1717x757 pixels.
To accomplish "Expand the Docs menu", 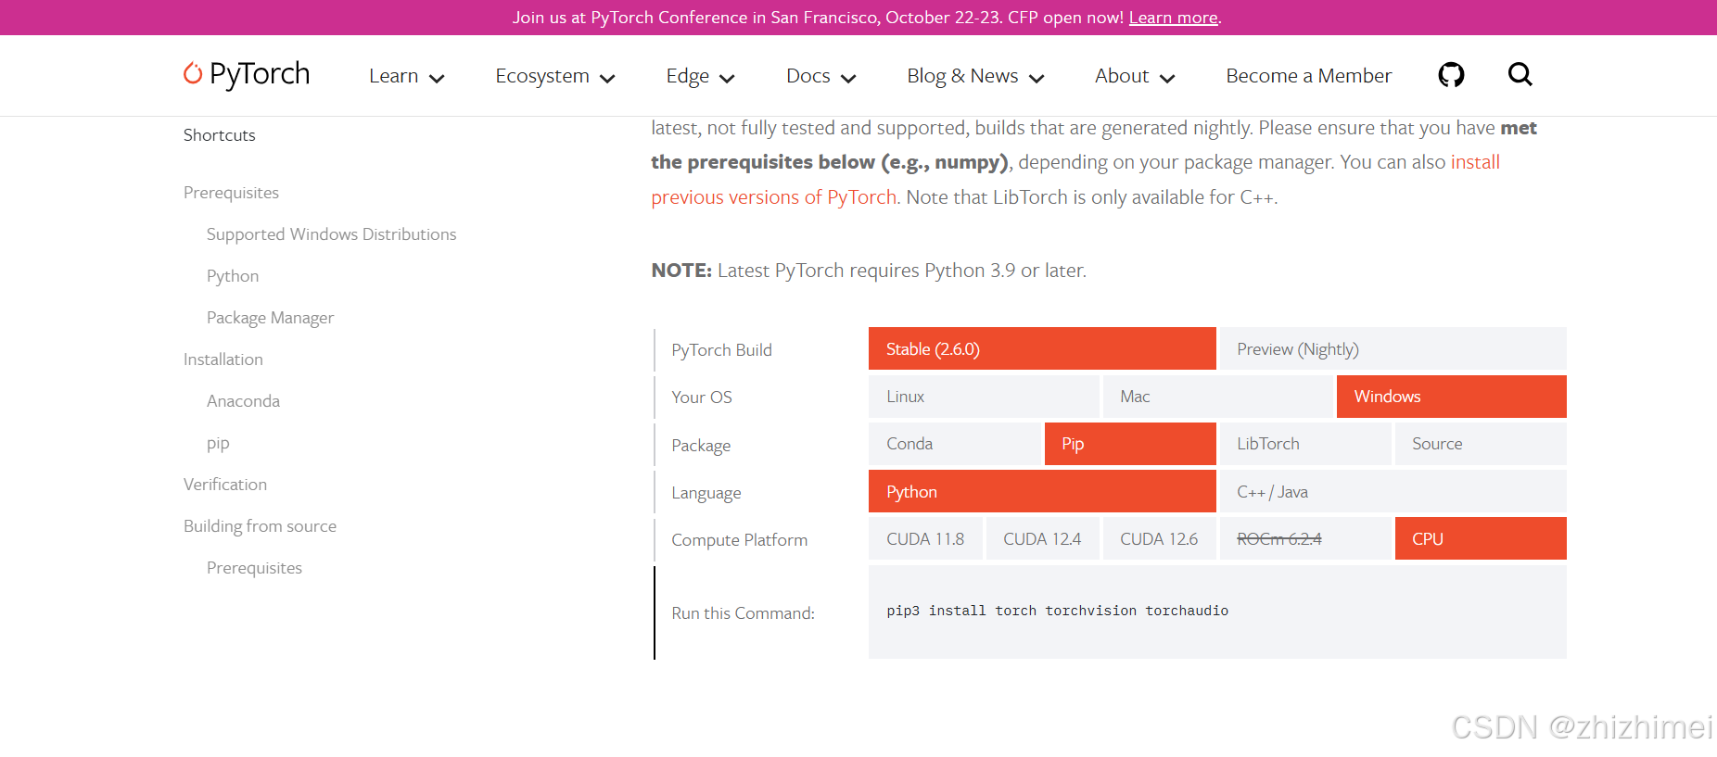I will pos(820,76).
